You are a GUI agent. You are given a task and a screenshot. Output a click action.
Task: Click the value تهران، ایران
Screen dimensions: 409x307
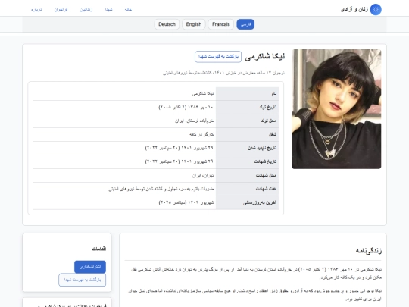click(x=203, y=175)
